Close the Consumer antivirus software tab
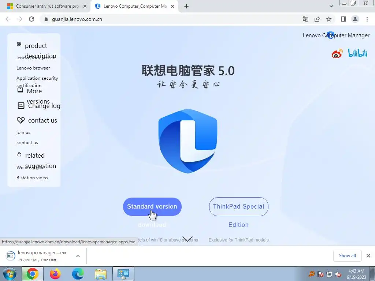The height and width of the screenshot is (281, 375). tap(85, 7)
